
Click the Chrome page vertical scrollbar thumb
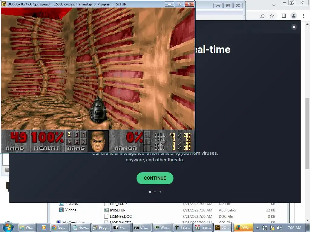coord(307,133)
